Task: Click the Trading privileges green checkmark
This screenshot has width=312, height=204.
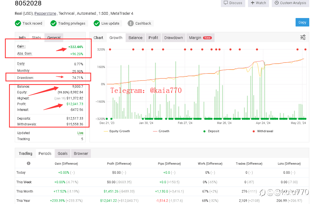Action: [x=54, y=23]
